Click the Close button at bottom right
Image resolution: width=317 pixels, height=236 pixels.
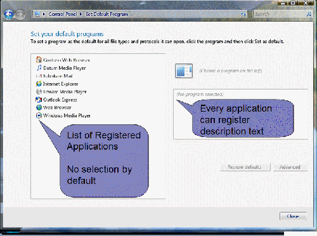pos(293,216)
